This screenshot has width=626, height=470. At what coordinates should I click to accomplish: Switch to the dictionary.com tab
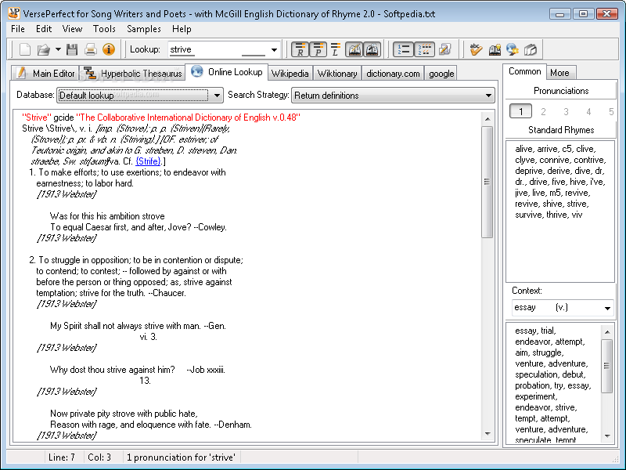(393, 74)
